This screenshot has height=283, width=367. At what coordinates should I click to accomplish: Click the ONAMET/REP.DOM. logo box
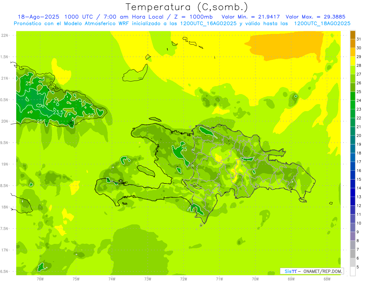point(312,271)
